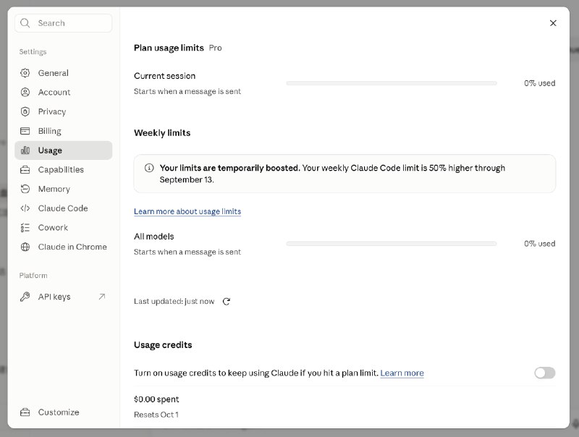
Task: Open Cowork settings
Action: [64, 227]
